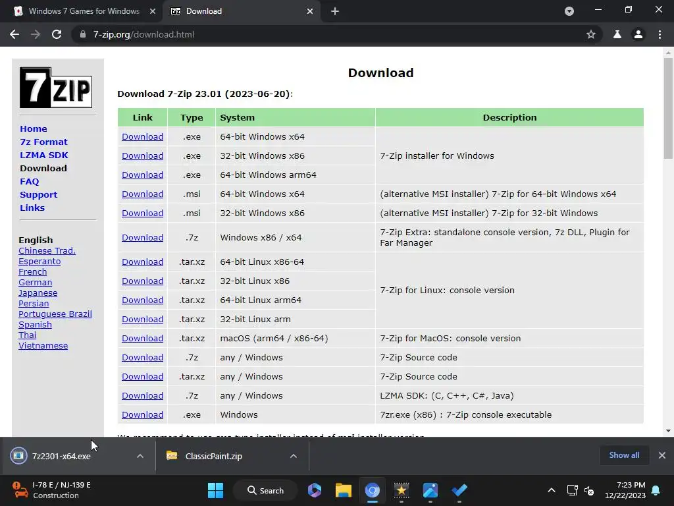Open LZMA SDK sidebar link
The width and height of the screenshot is (674, 506).
pos(44,155)
